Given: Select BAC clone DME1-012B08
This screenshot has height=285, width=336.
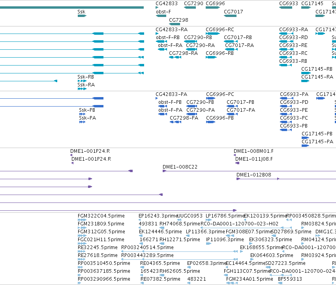Looking at the screenshot, I should [x=254, y=175].
